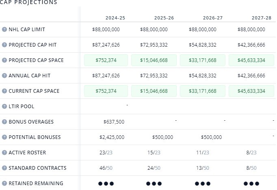Image resolution: width=277 pixels, height=190 pixels.
Task: Click 2024-25 NHL cap limit $88,000,000
Action: coord(106,30)
